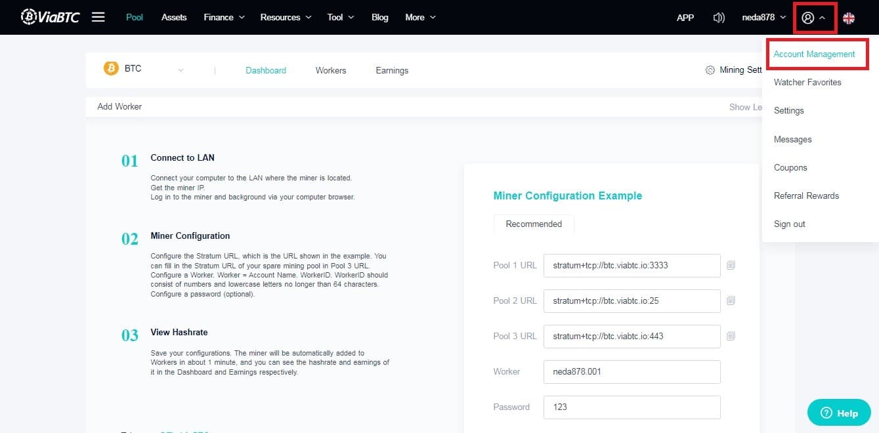Click the Miner Configuration Example title
Image resolution: width=879 pixels, height=433 pixels.
[x=568, y=196]
